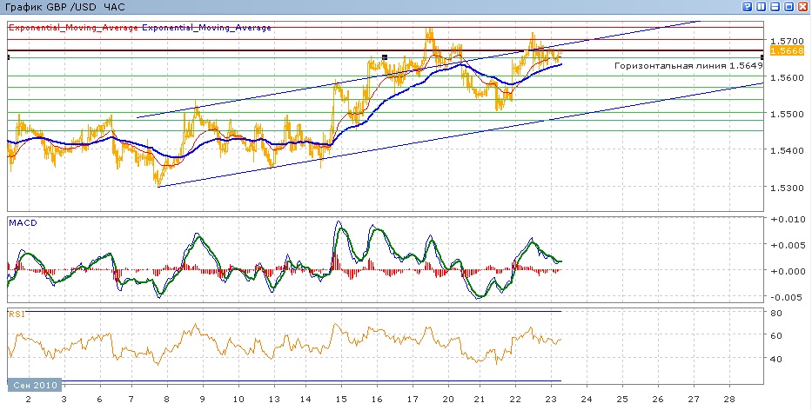Viewport: 812px width, 410px height.
Task: Click the middle handle on the horizontal line
Action: (x=385, y=57)
